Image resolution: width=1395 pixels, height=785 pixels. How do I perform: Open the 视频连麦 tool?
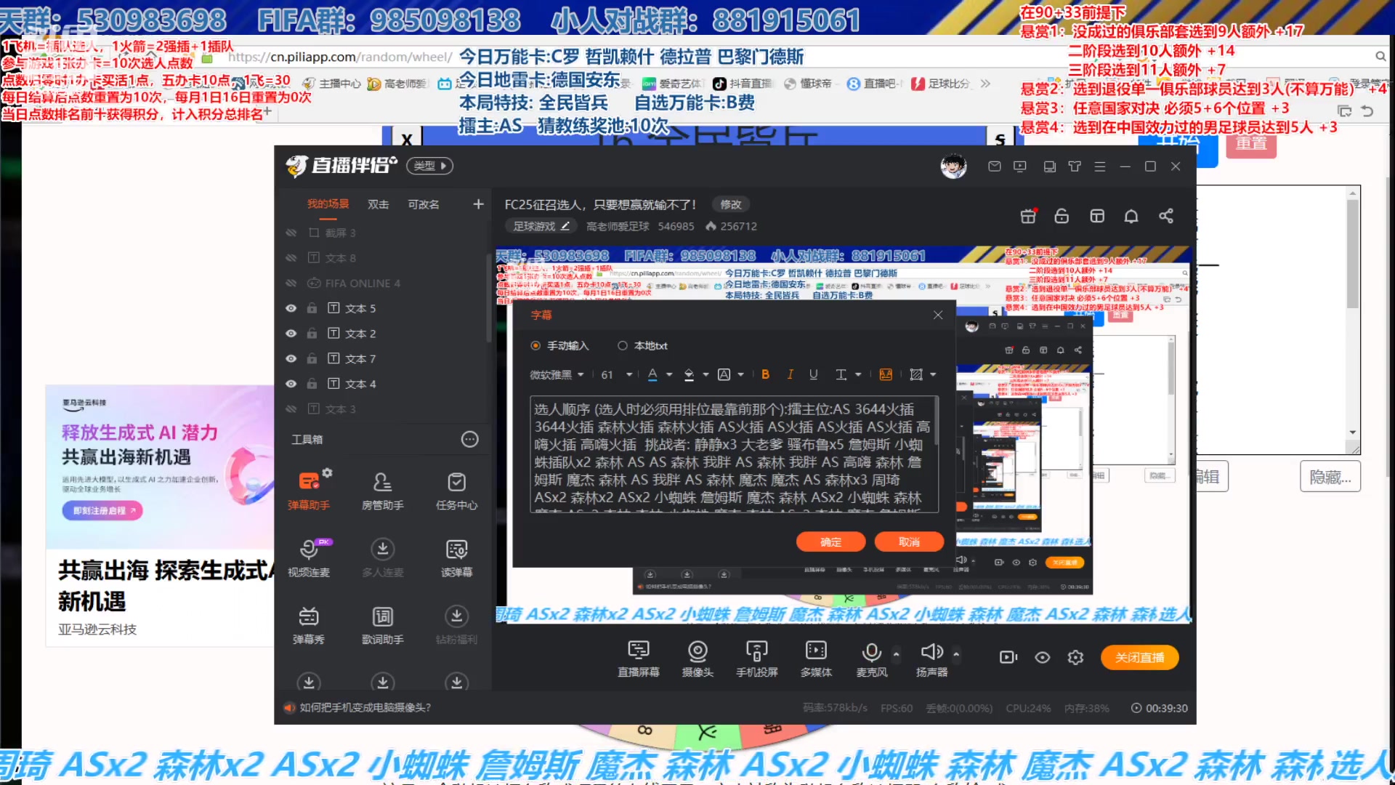point(309,557)
